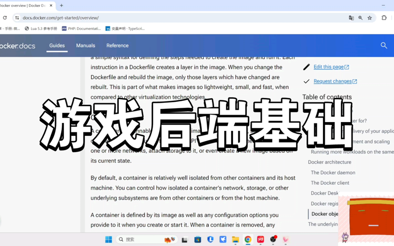Click the red character webcam overlay
394x246 pixels.
[366, 219]
